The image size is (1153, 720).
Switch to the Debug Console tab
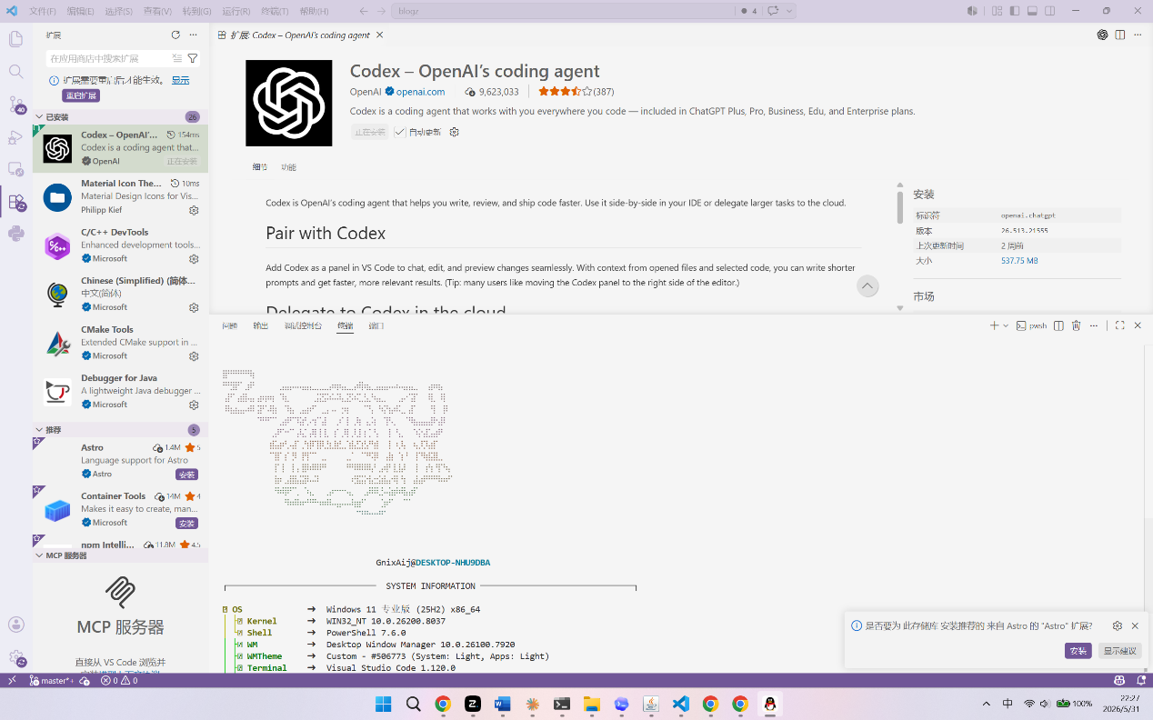point(303,325)
